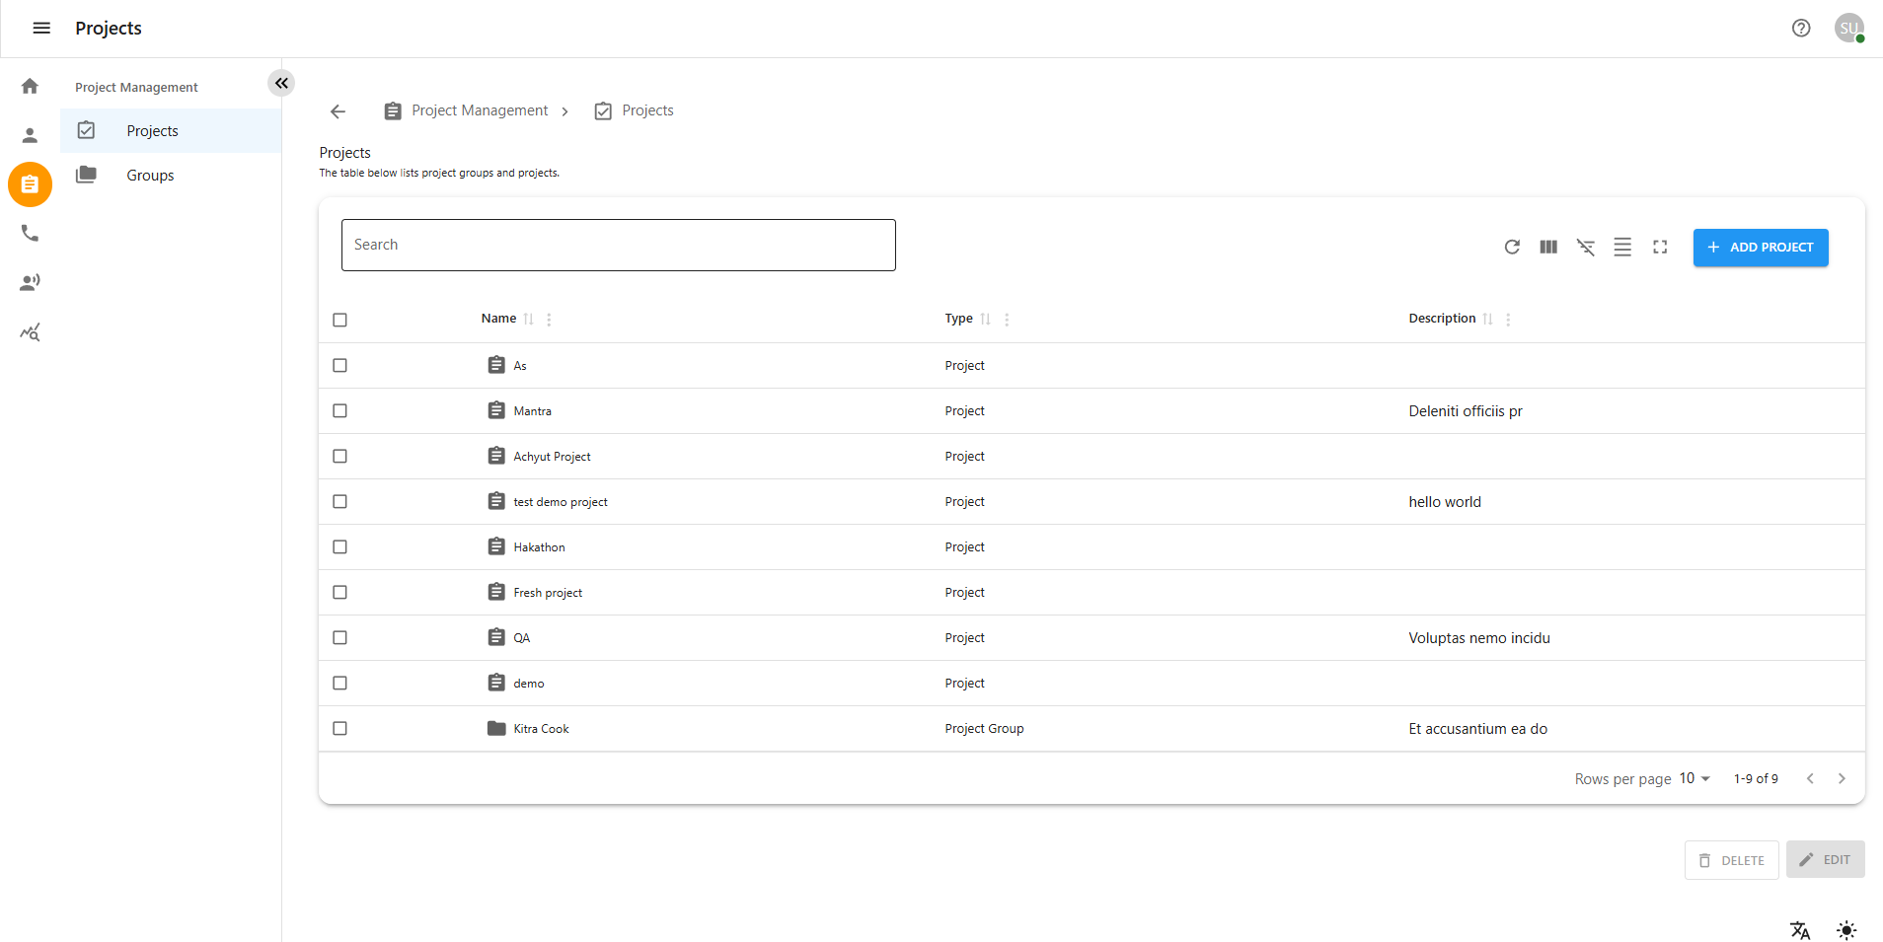Change row density with the lines icon
1883x942 pixels.
tap(1622, 247)
